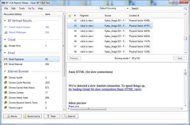The image size is (190, 125).
Task: Click the Search button at bottom
Action: tap(70, 116)
